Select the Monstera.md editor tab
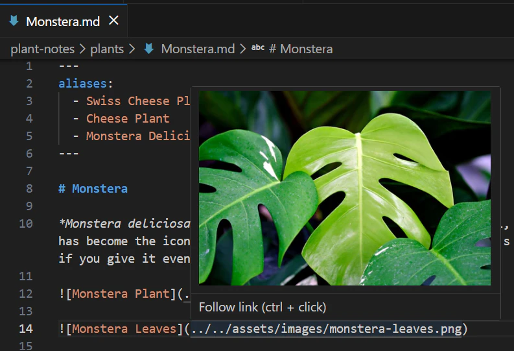 64,21
